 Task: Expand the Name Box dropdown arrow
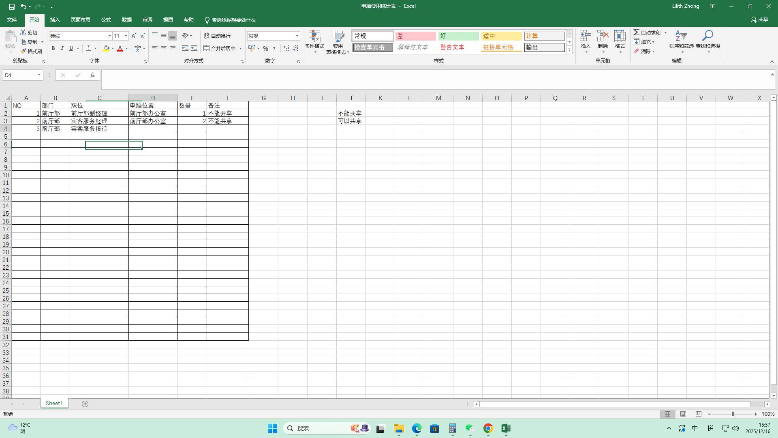point(39,75)
